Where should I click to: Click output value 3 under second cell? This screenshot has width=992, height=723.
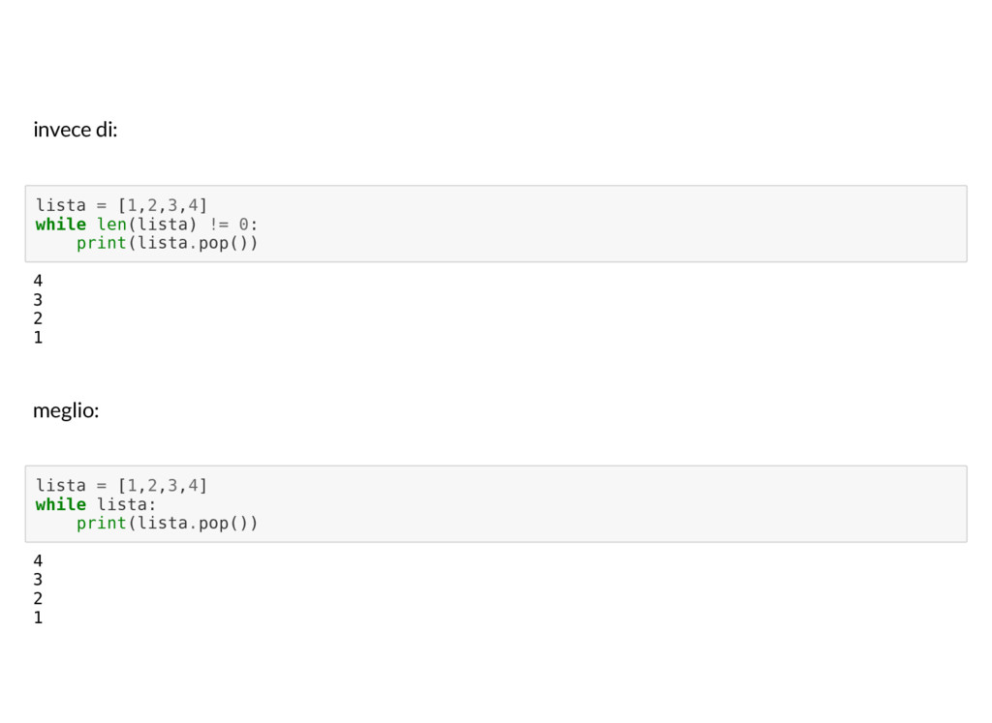click(38, 580)
